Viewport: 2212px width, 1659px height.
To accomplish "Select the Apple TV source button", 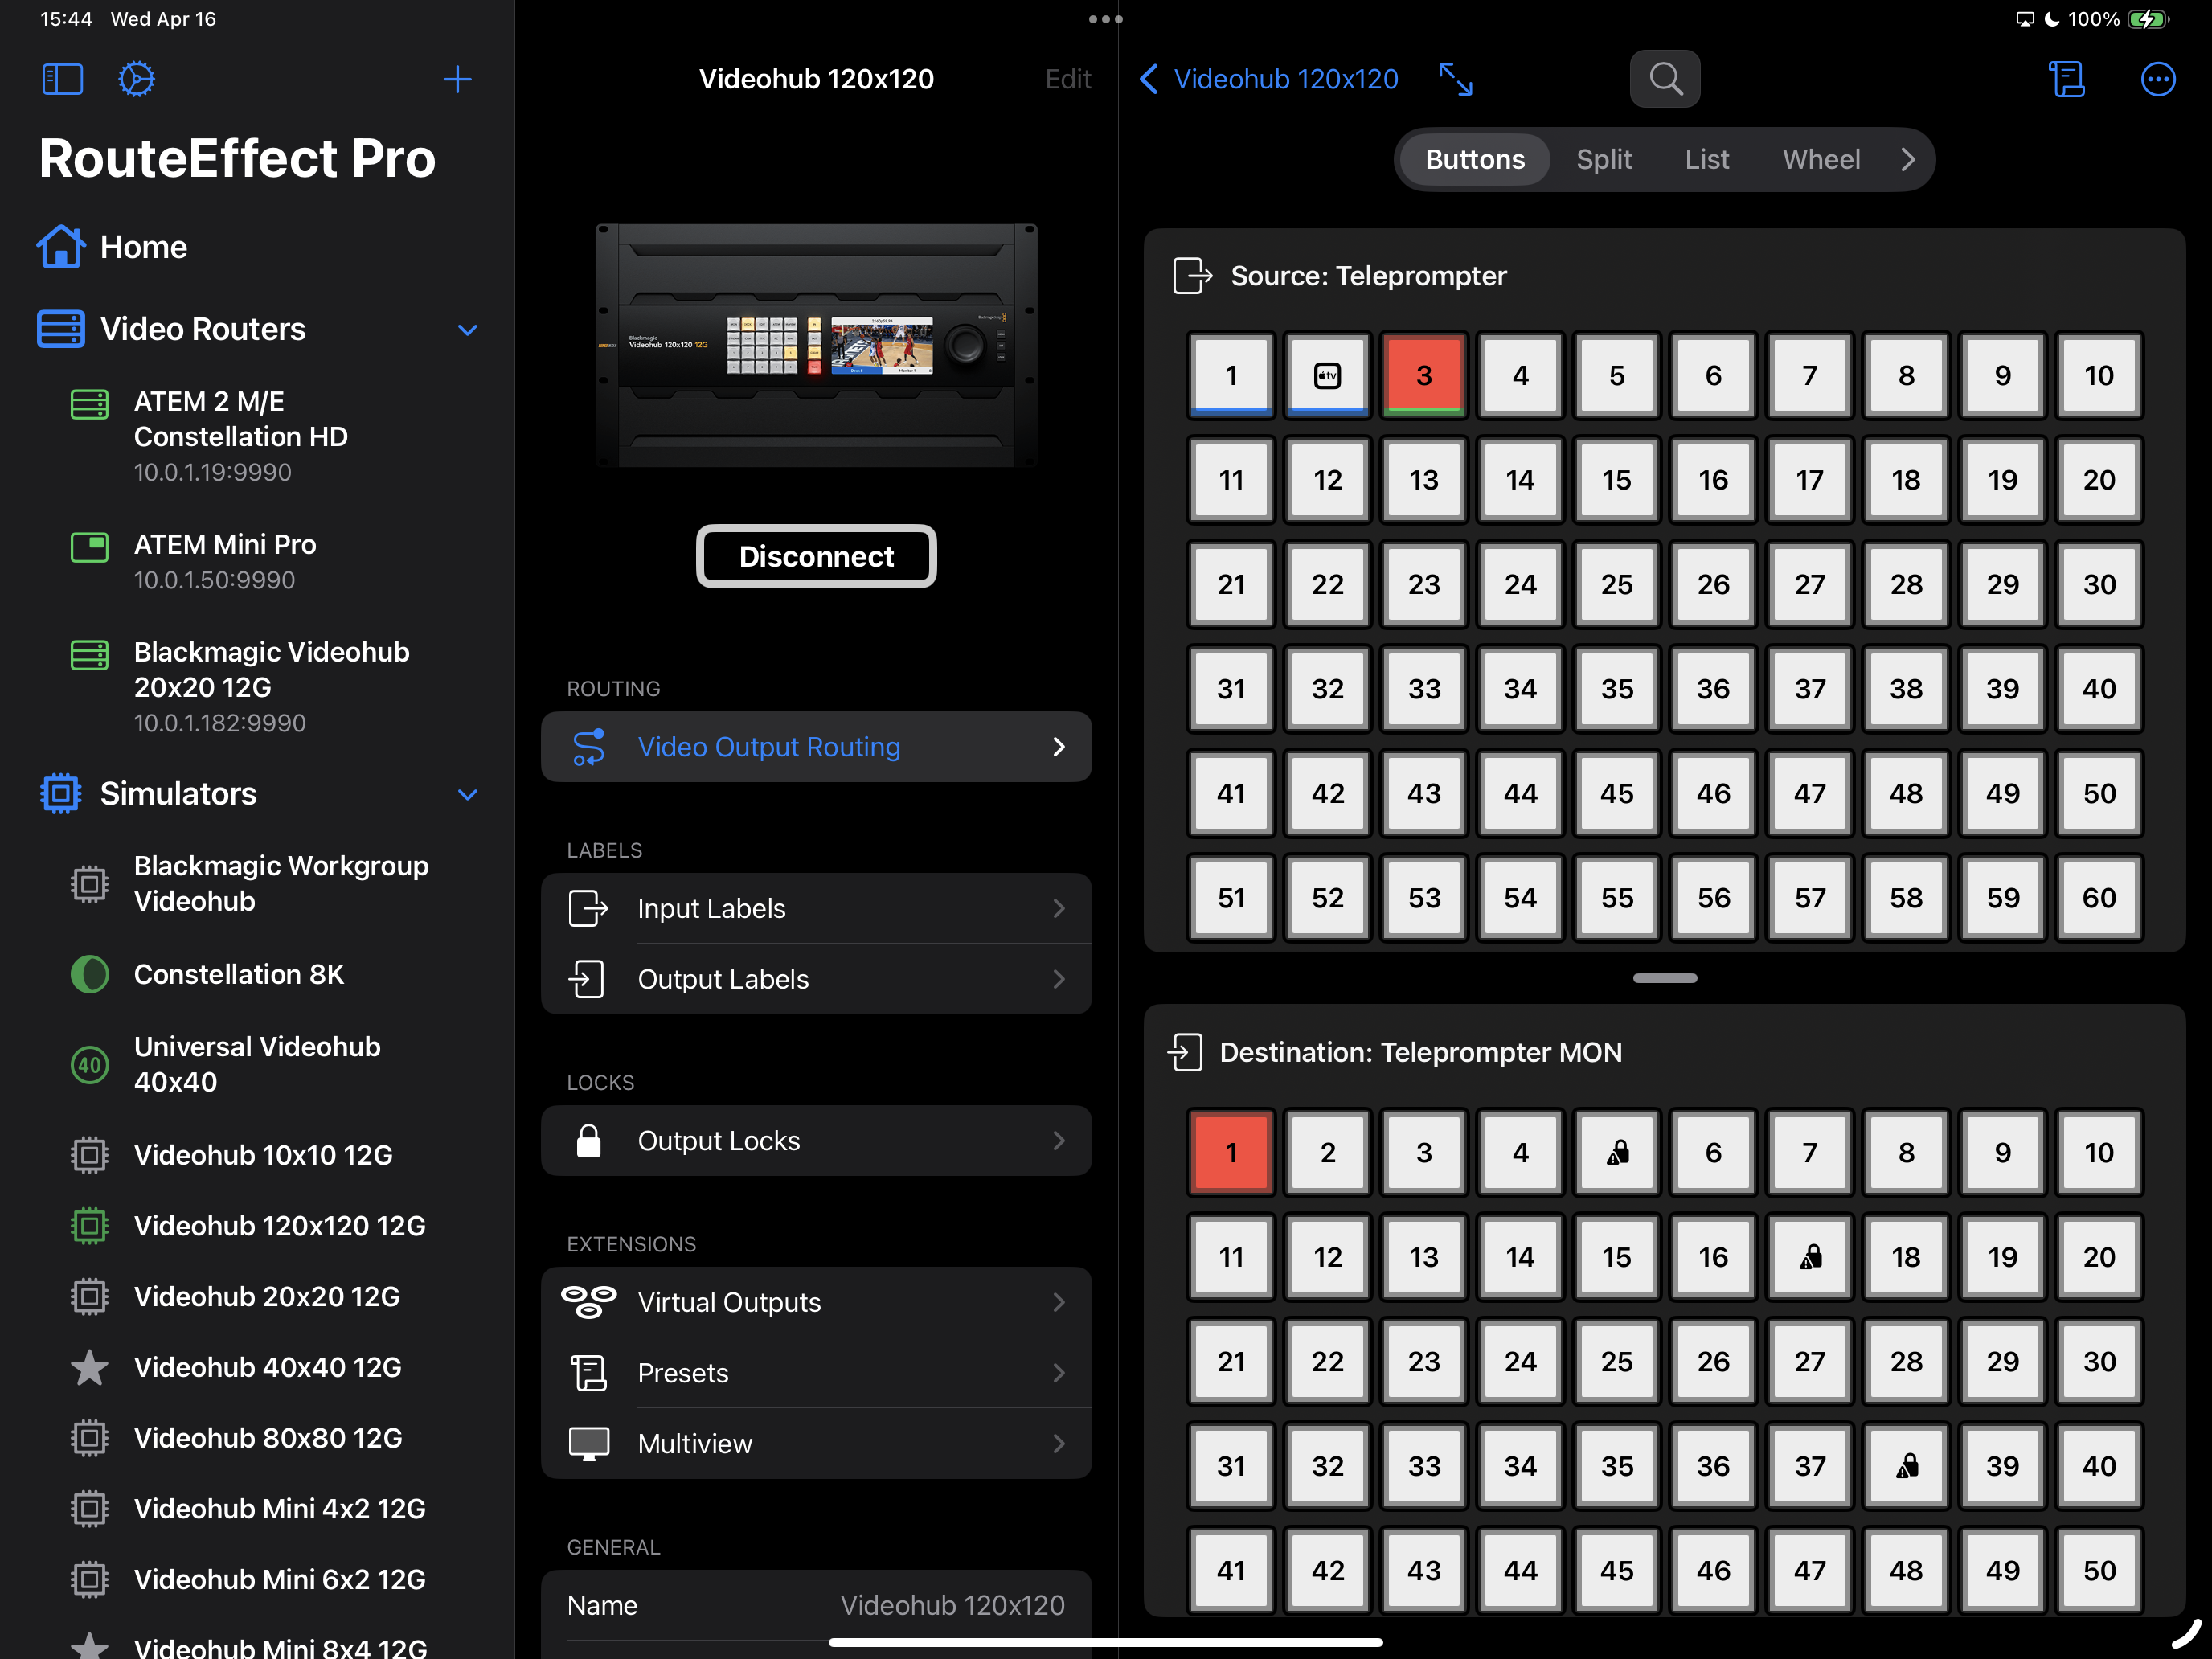I will point(1327,375).
